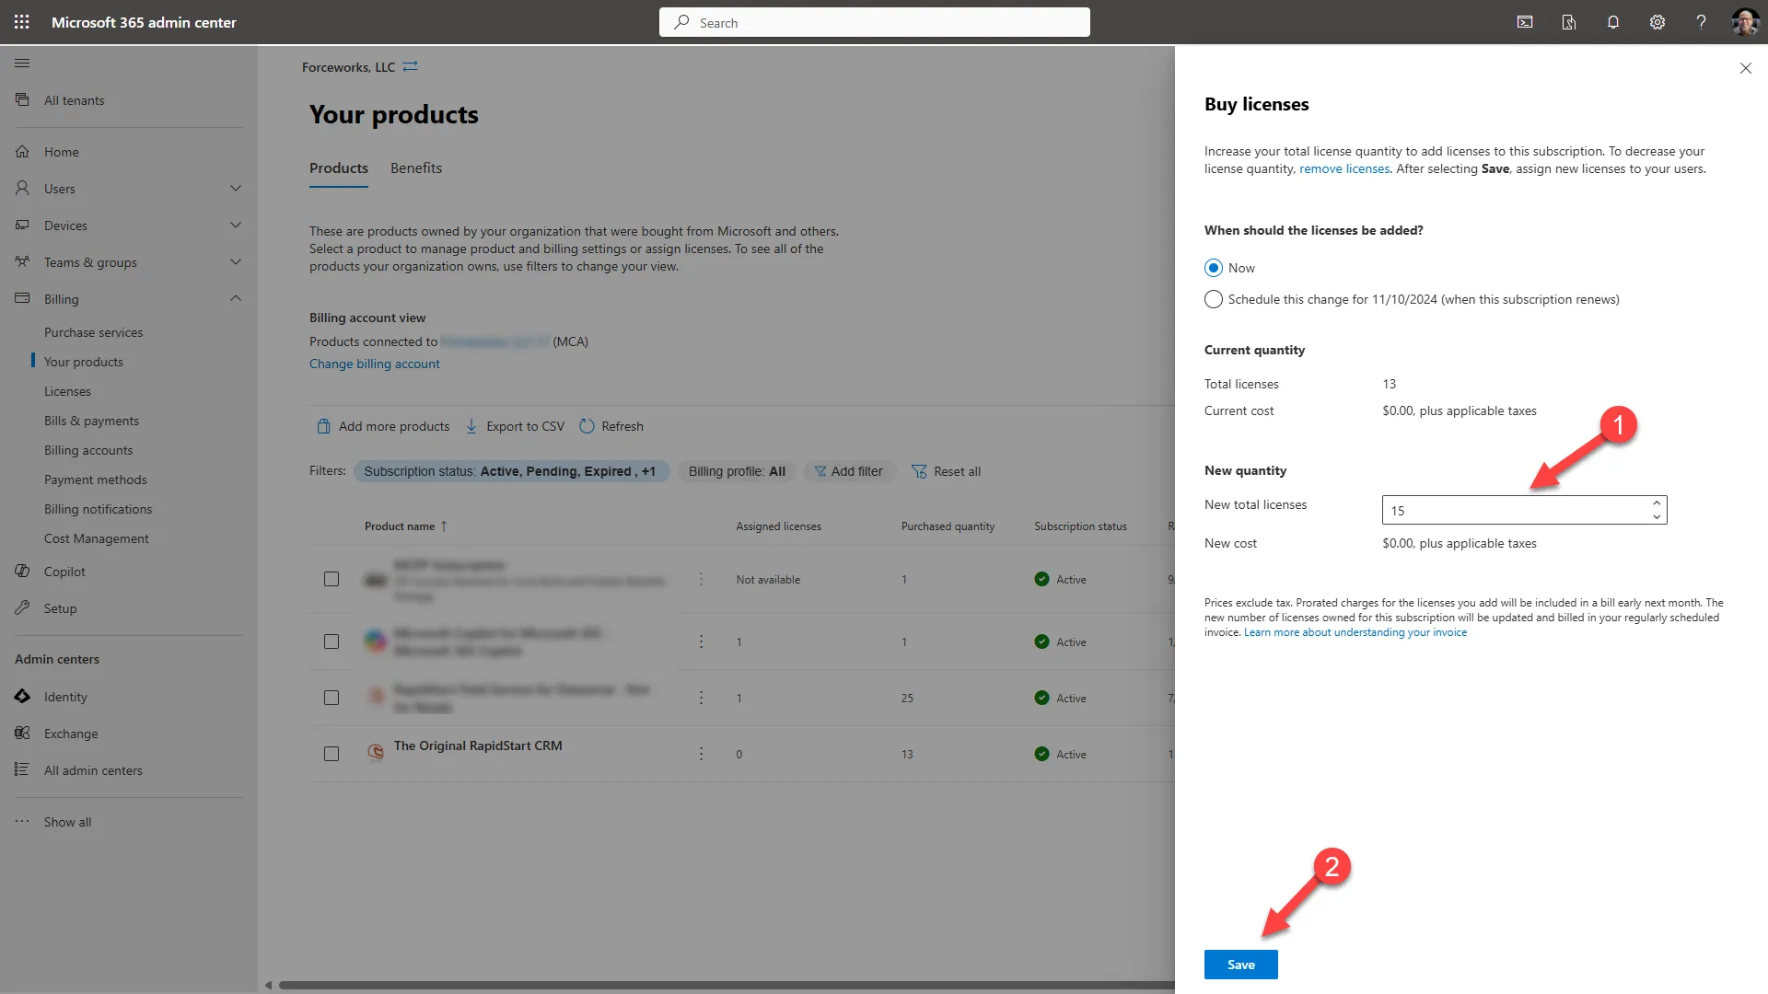The width and height of the screenshot is (1768, 994).
Task: Increase New total licenses with up stepper arrow
Action: [x=1656, y=503]
